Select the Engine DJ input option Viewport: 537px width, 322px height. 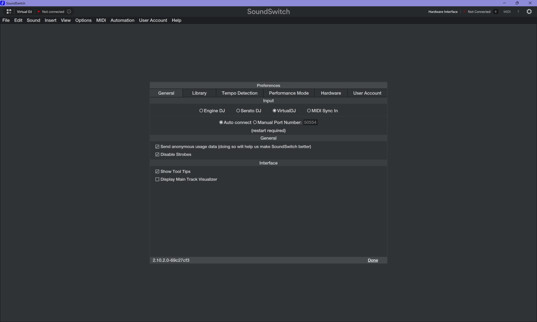tap(201, 111)
